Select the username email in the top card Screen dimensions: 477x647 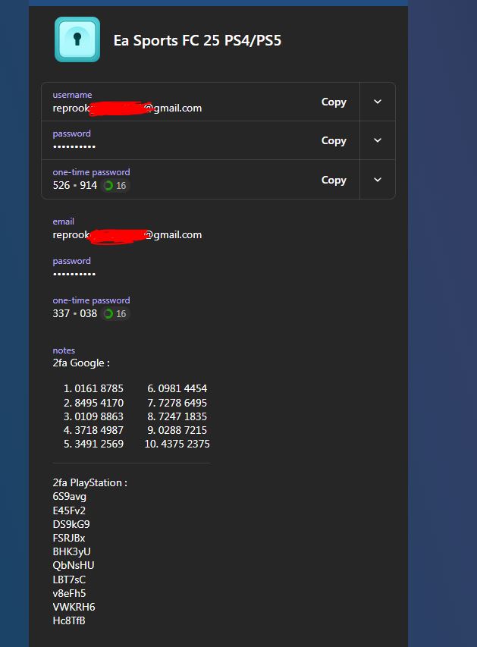click(127, 108)
